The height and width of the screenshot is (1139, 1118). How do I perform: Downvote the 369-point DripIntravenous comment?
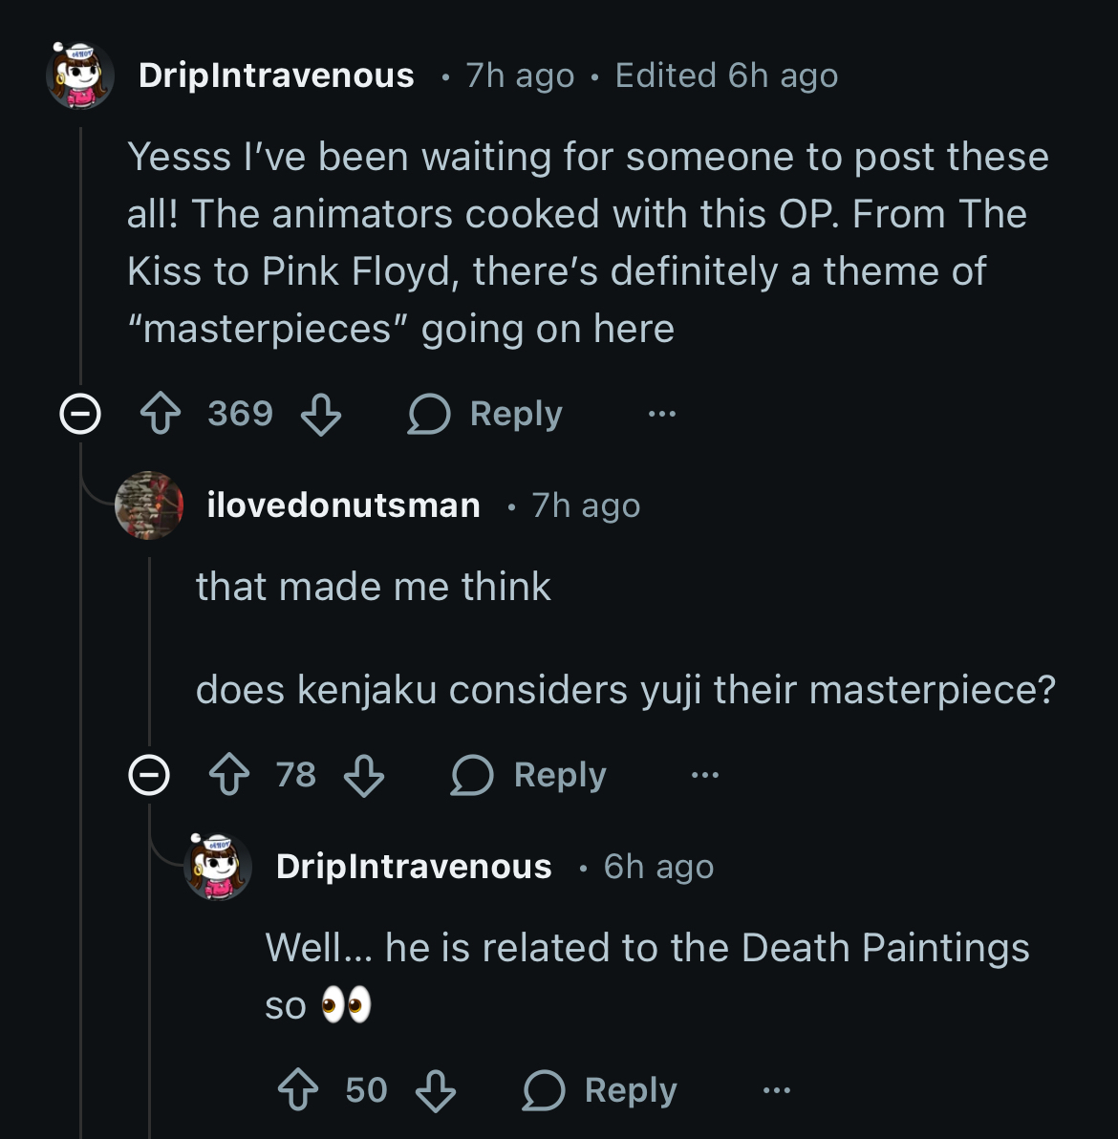[x=321, y=415]
